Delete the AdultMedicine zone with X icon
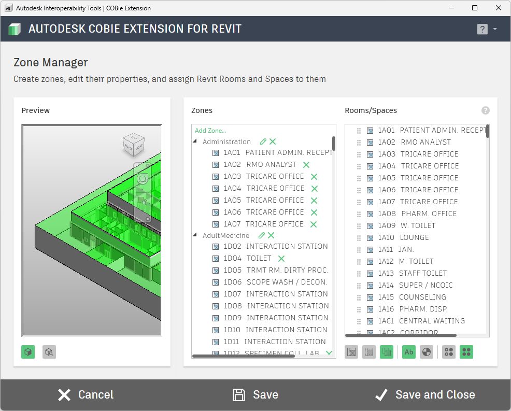Screen dimensions: 511x411 [x=271, y=235]
